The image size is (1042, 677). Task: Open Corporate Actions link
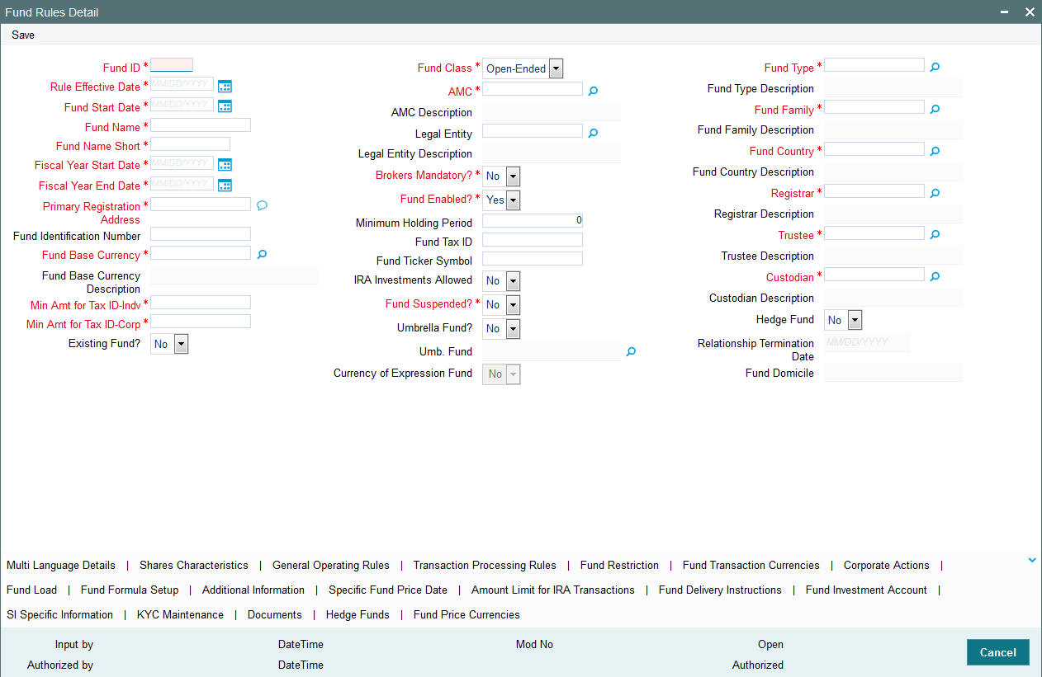[887, 566]
